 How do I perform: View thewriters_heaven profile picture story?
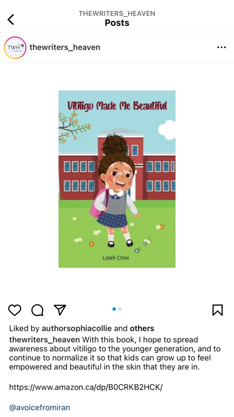point(15,48)
